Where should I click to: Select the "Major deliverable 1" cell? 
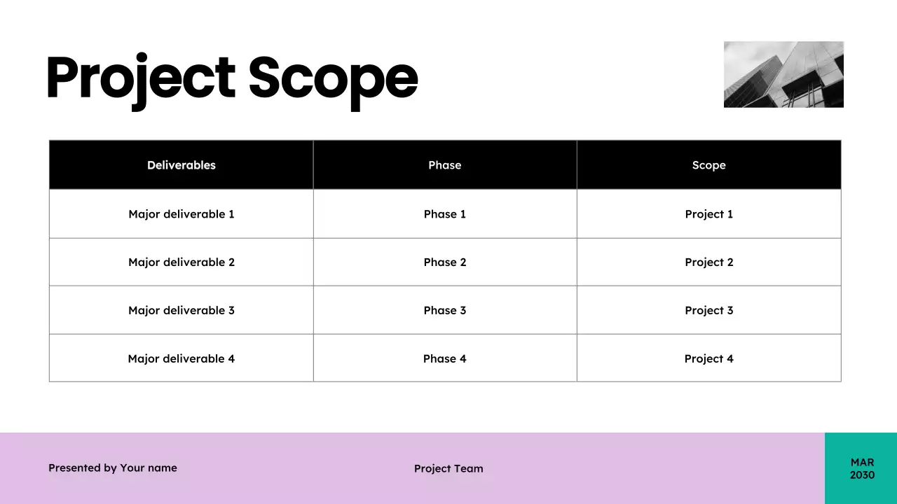coord(182,214)
